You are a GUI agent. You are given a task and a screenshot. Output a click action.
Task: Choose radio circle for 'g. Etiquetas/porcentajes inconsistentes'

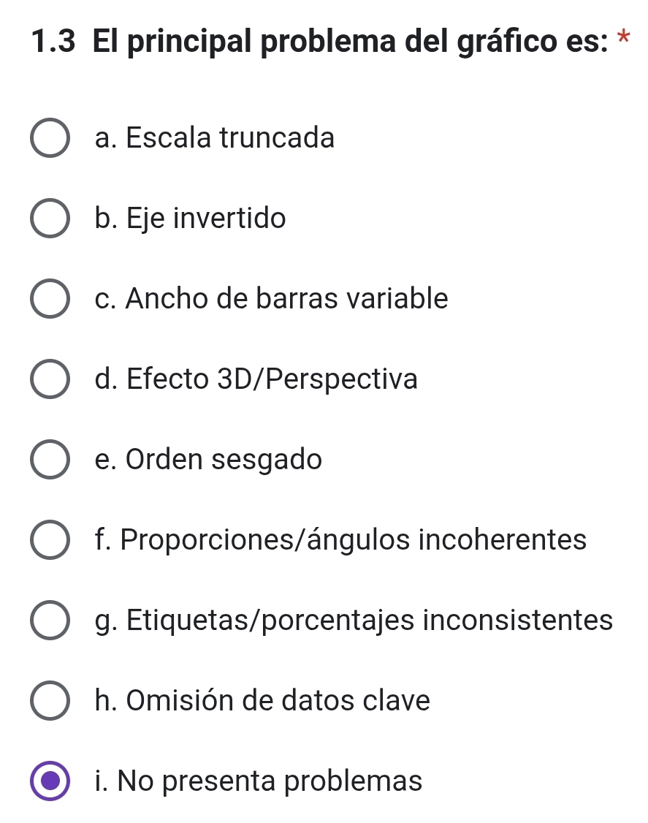tap(50, 621)
